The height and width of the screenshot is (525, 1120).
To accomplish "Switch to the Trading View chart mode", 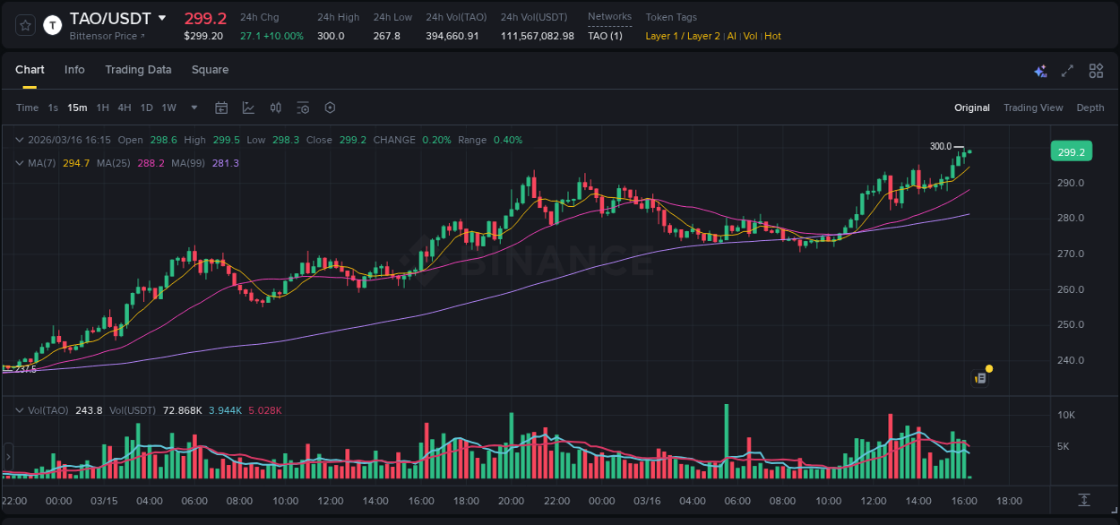I will [x=1032, y=107].
